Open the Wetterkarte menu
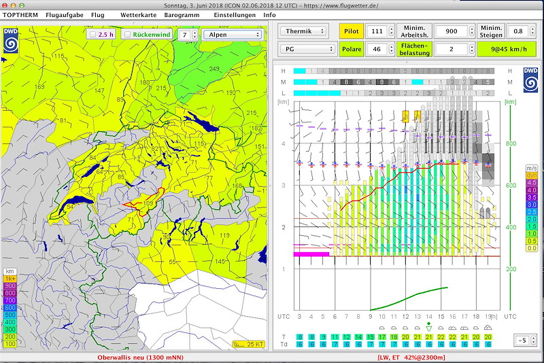This screenshot has width=544, height=363. [x=139, y=15]
